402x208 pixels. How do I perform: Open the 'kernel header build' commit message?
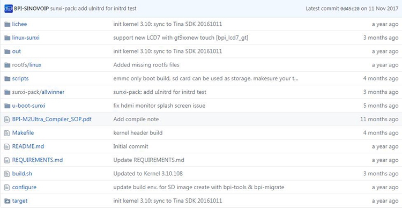coord(138,133)
